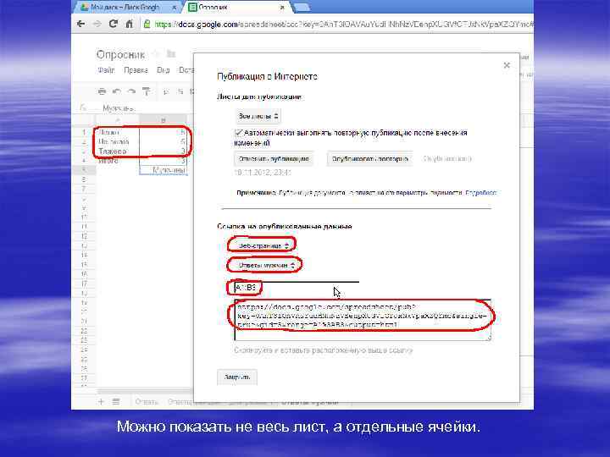This screenshot has height=457, width=610.
Task: Click the Отменить публикацию button
Action: click(x=274, y=158)
